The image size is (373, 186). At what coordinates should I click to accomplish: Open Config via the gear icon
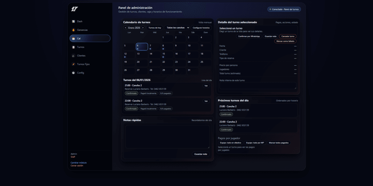(x=74, y=73)
